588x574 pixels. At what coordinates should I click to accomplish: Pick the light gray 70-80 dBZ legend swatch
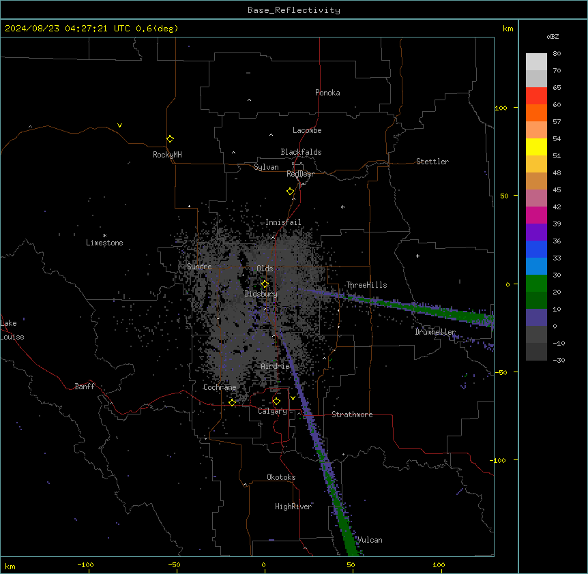pyautogui.click(x=536, y=62)
